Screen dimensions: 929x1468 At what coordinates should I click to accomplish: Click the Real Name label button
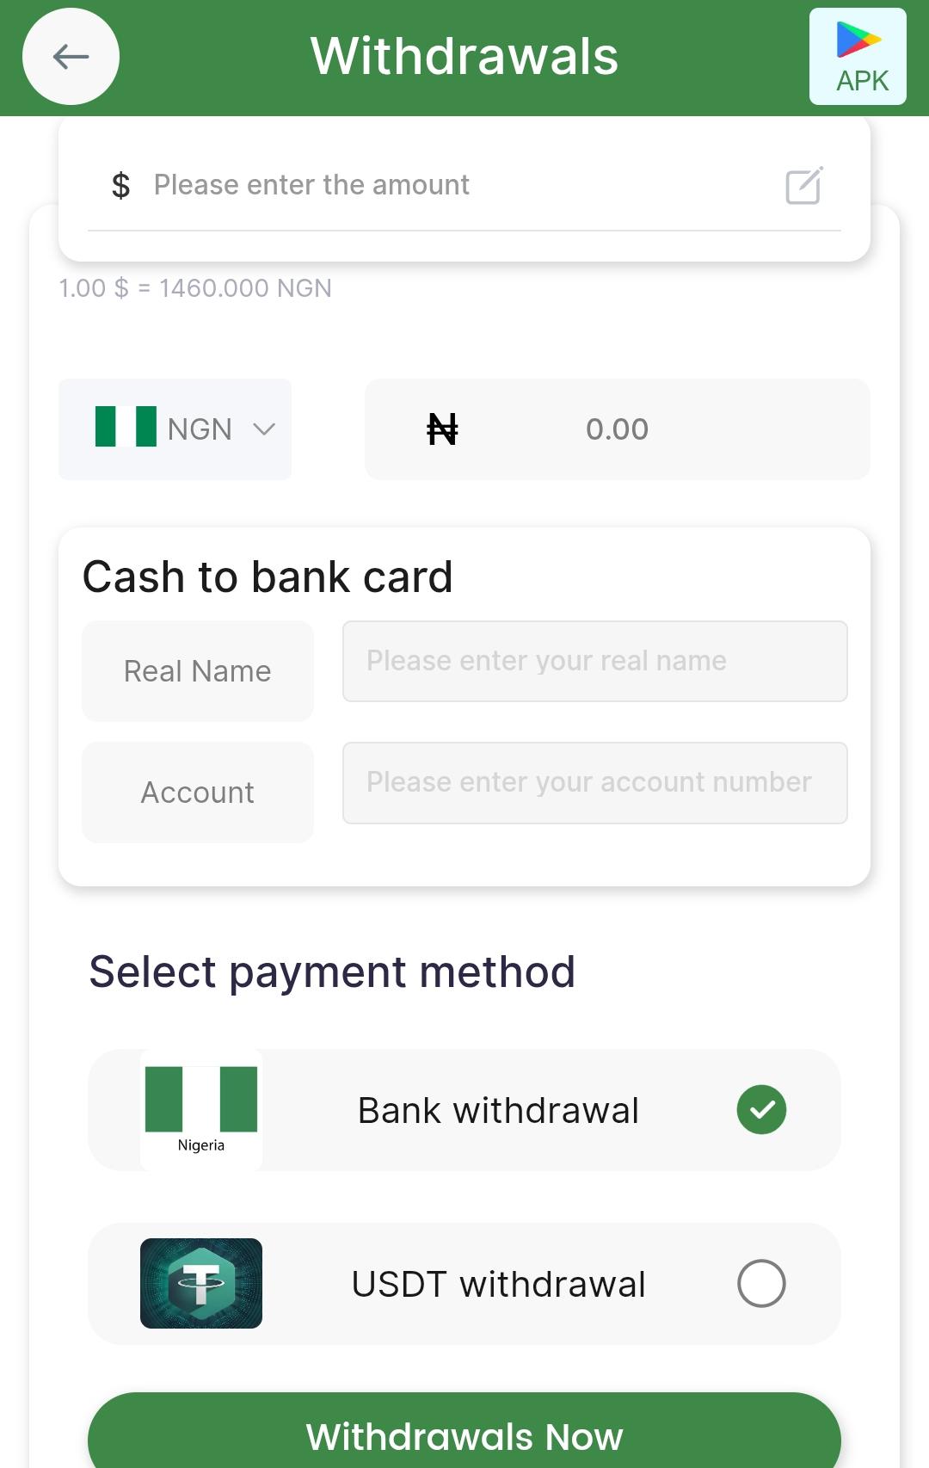click(198, 671)
